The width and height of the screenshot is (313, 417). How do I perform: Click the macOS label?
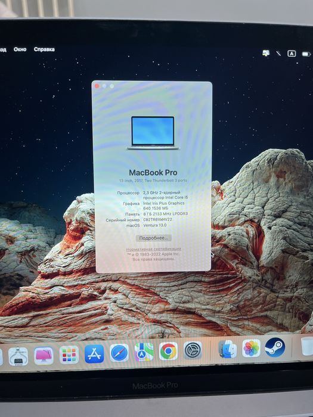point(133,226)
